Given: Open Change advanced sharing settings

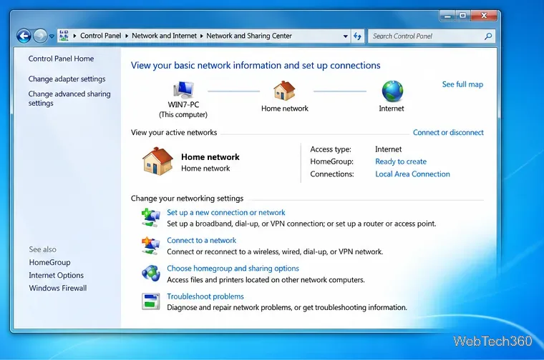Looking at the screenshot, I should (69, 99).
